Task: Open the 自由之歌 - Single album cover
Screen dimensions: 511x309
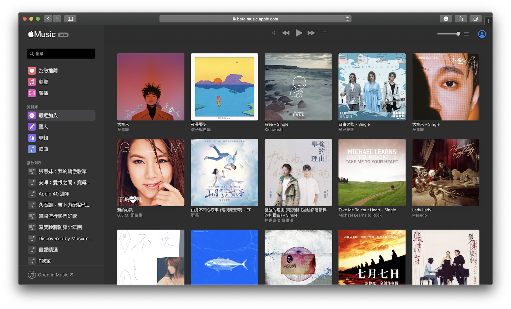Action: pos(372,87)
